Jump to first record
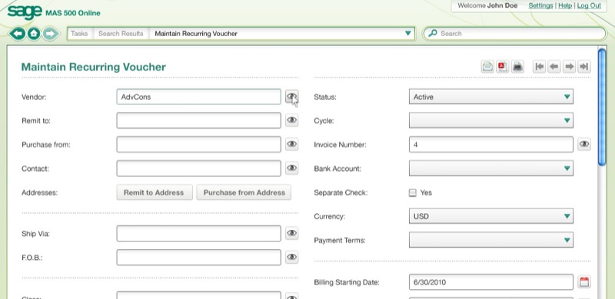 pos(540,67)
